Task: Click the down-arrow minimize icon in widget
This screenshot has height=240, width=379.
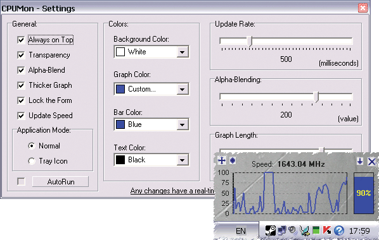Action: tap(360, 161)
